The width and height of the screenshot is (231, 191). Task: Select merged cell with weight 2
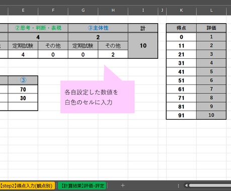(98, 37)
